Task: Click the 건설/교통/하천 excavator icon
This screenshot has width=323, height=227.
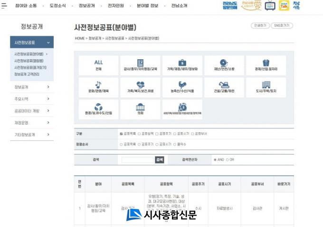Action: click(224, 87)
